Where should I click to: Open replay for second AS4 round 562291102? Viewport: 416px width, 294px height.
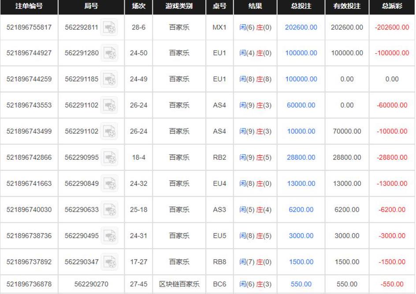(x=109, y=130)
